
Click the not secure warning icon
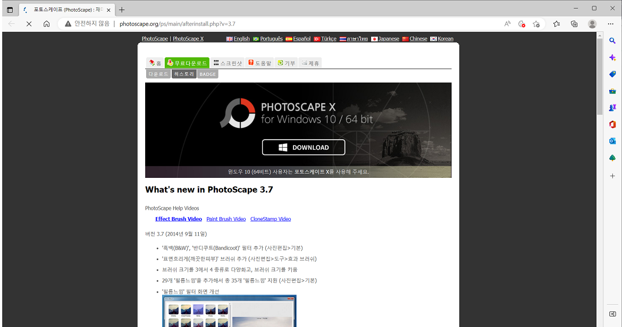tap(68, 24)
